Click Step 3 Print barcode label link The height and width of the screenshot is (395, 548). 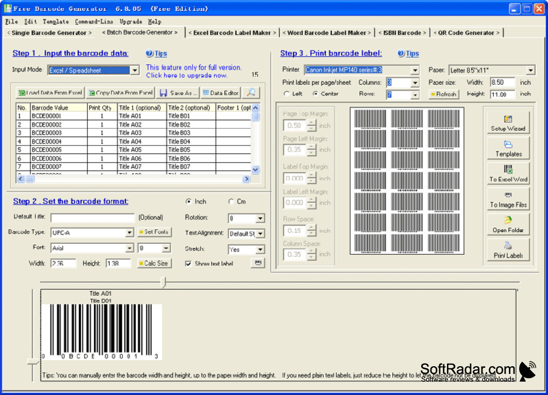331,53
